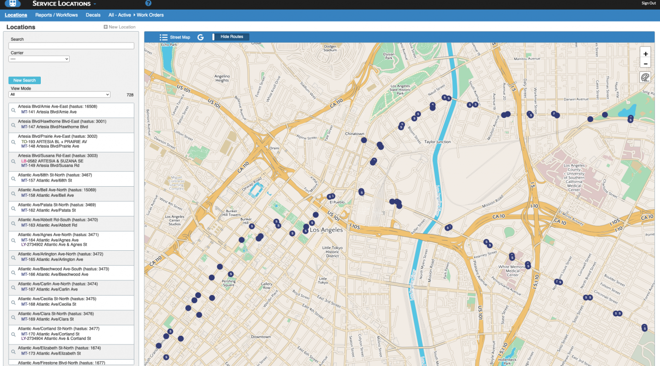Click the New Location link
Screen dimensions: 660x366
pos(122,27)
